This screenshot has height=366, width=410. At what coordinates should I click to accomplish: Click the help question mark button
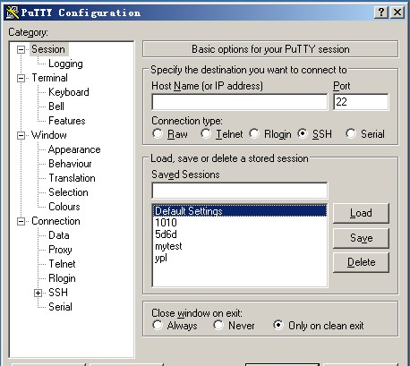pos(381,13)
